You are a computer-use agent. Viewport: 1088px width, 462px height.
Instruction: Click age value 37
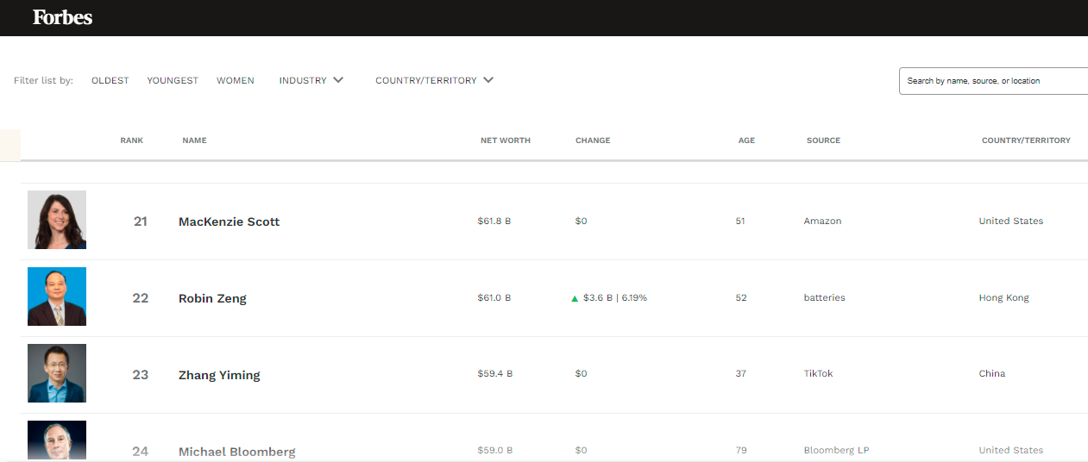pos(741,374)
